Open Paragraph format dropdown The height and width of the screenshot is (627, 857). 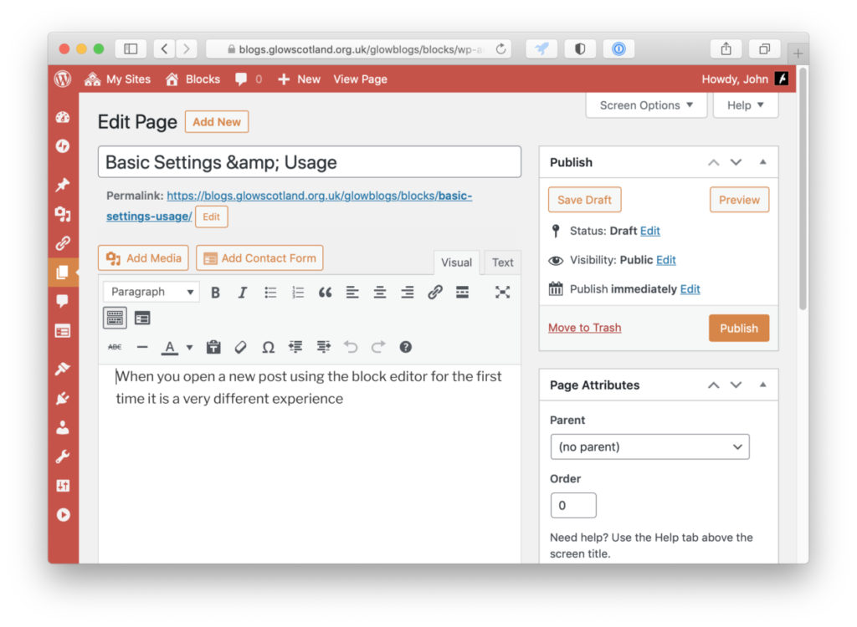point(151,292)
